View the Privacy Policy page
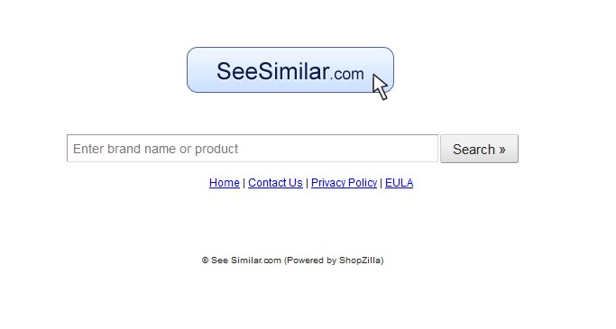This screenshot has height=329, width=616. [x=345, y=183]
